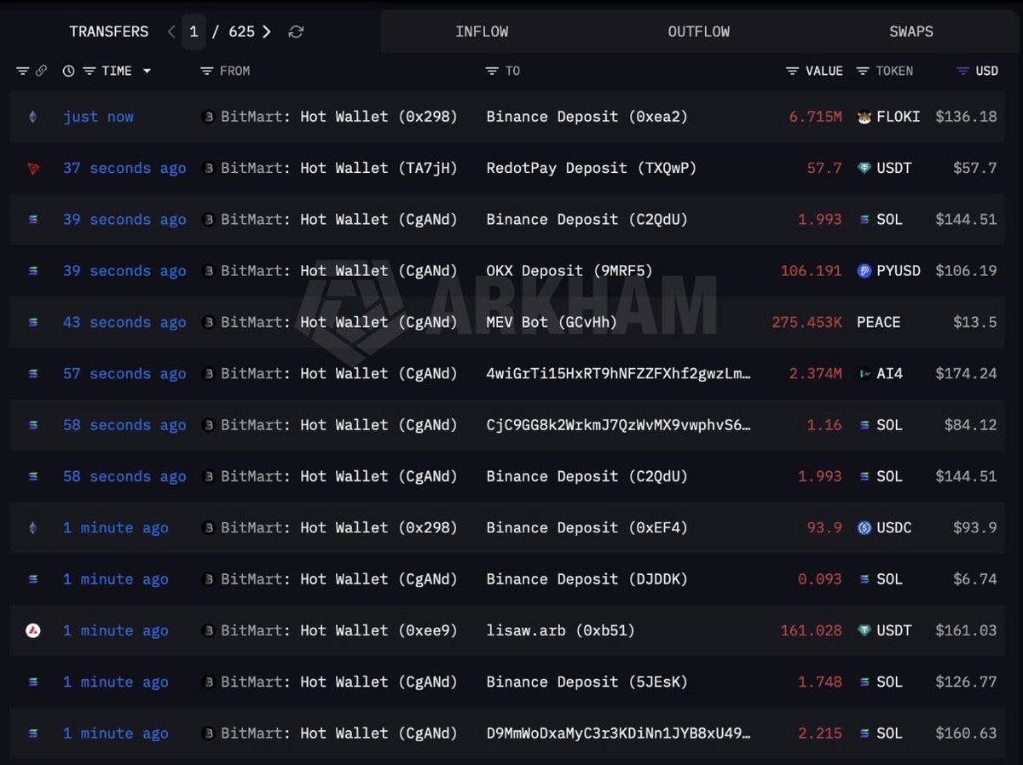Click AI4 token icon
This screenshot has height=765, width=1023.
tap(864, 374)
